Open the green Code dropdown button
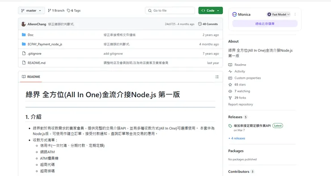 (x=211, y=11)
